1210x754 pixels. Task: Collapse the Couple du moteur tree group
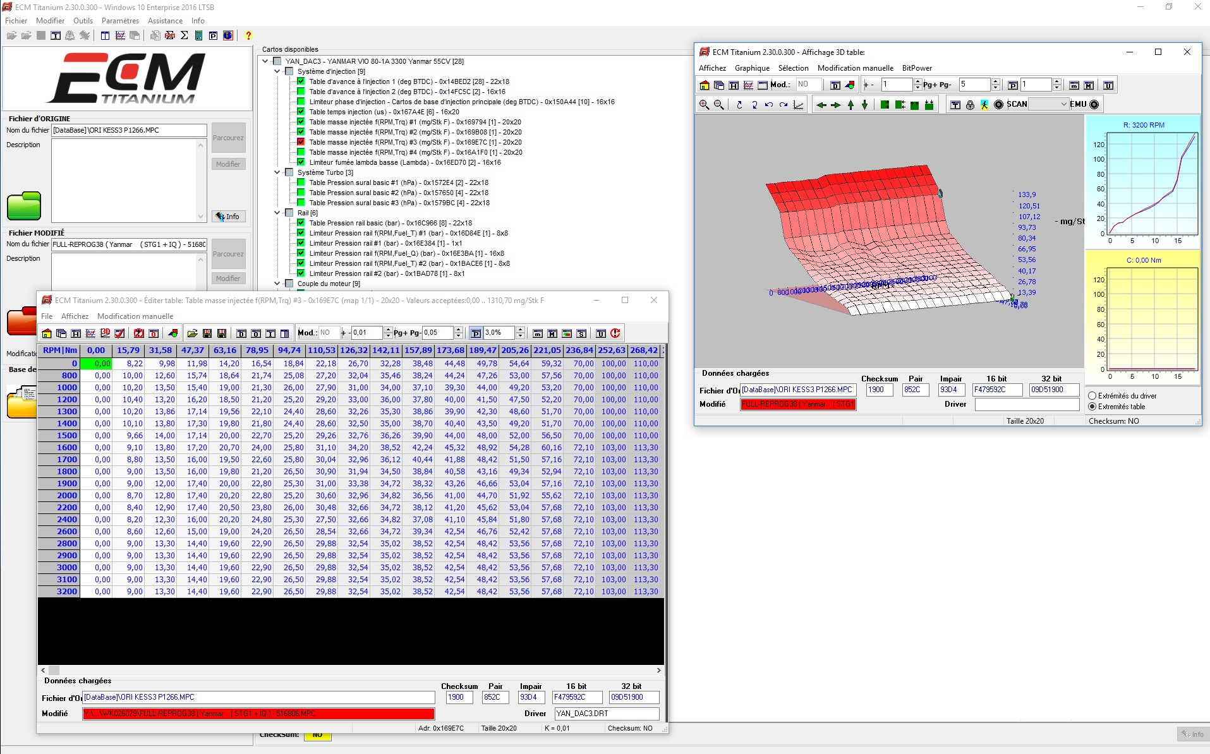click(277, 284)
